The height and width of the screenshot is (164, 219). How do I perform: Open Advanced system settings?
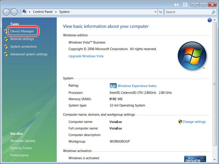pos(29,54)
